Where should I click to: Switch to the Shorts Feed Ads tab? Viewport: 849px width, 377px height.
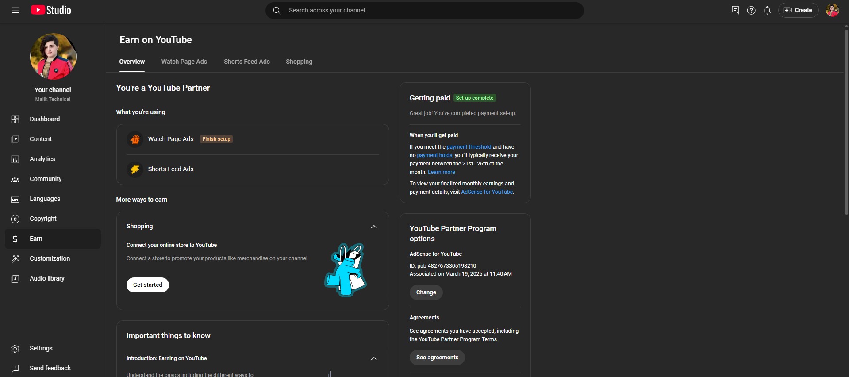(x=247, y=62)
